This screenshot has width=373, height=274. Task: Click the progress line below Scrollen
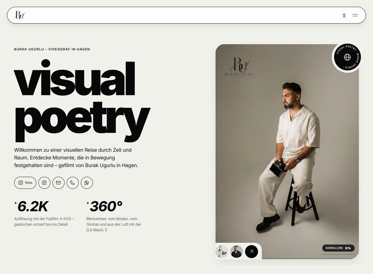(x=338, y=254)
